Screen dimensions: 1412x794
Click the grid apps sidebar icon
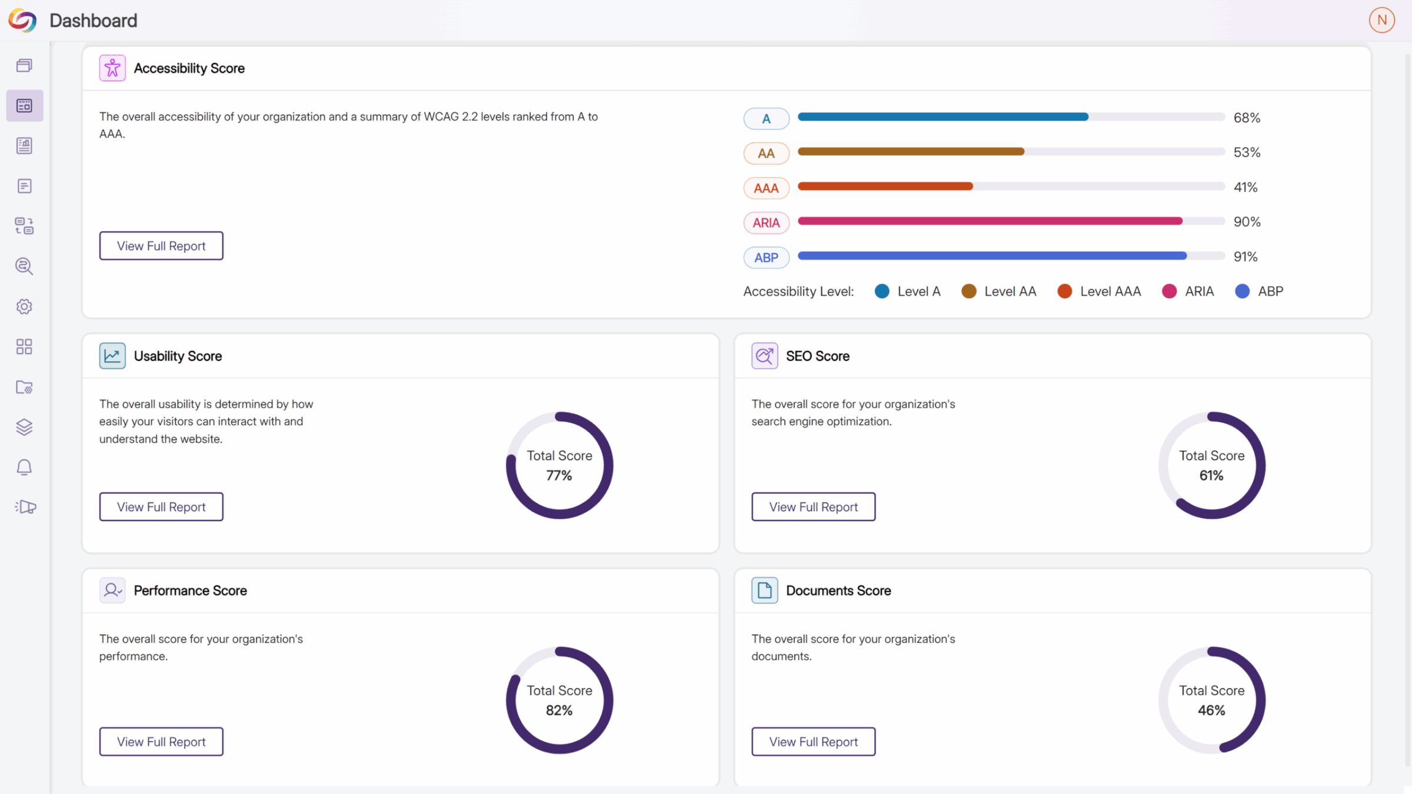24,347
